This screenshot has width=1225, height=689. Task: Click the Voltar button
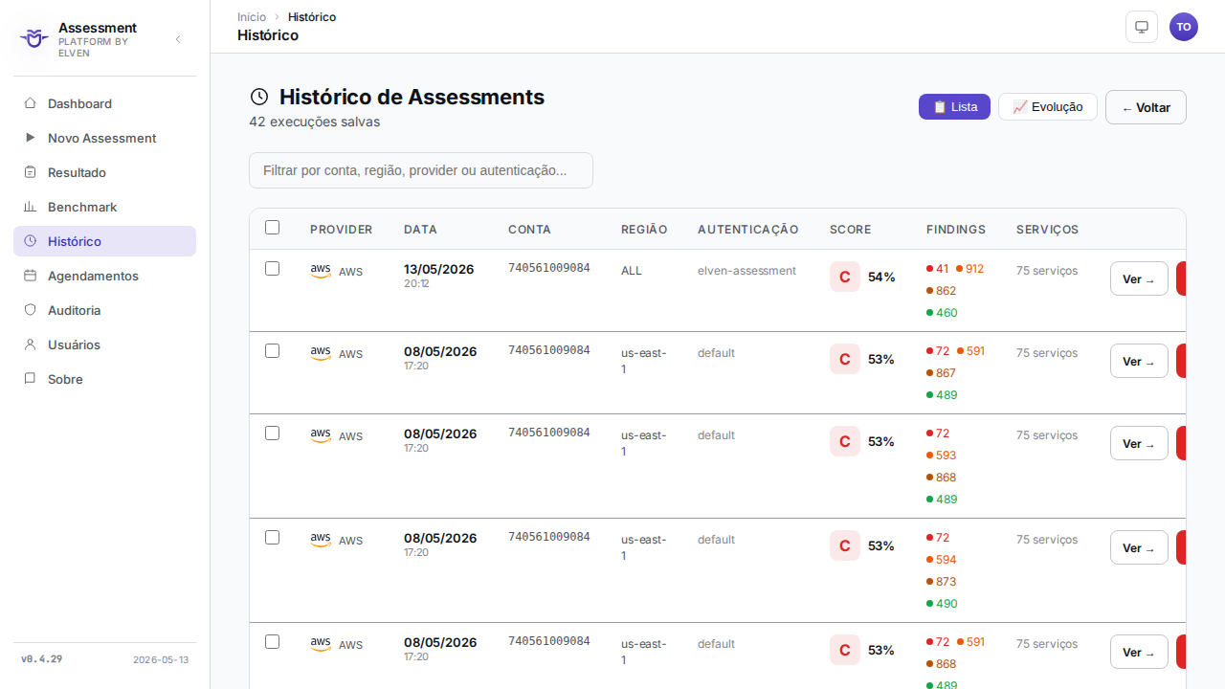click(1146, 107)
